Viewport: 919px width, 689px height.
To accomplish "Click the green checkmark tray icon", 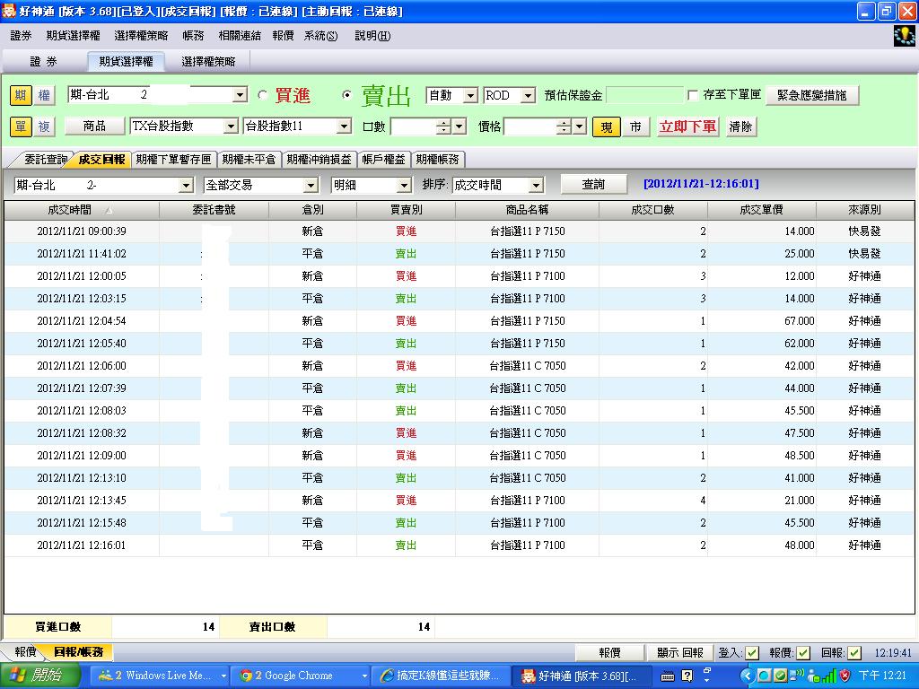I will (780, 676).
